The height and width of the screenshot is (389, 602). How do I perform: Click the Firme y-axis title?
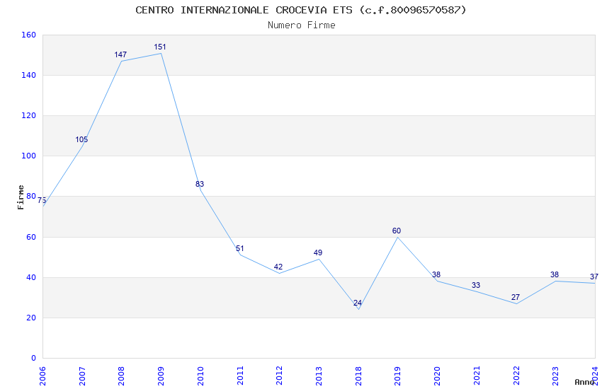[21, 197]
